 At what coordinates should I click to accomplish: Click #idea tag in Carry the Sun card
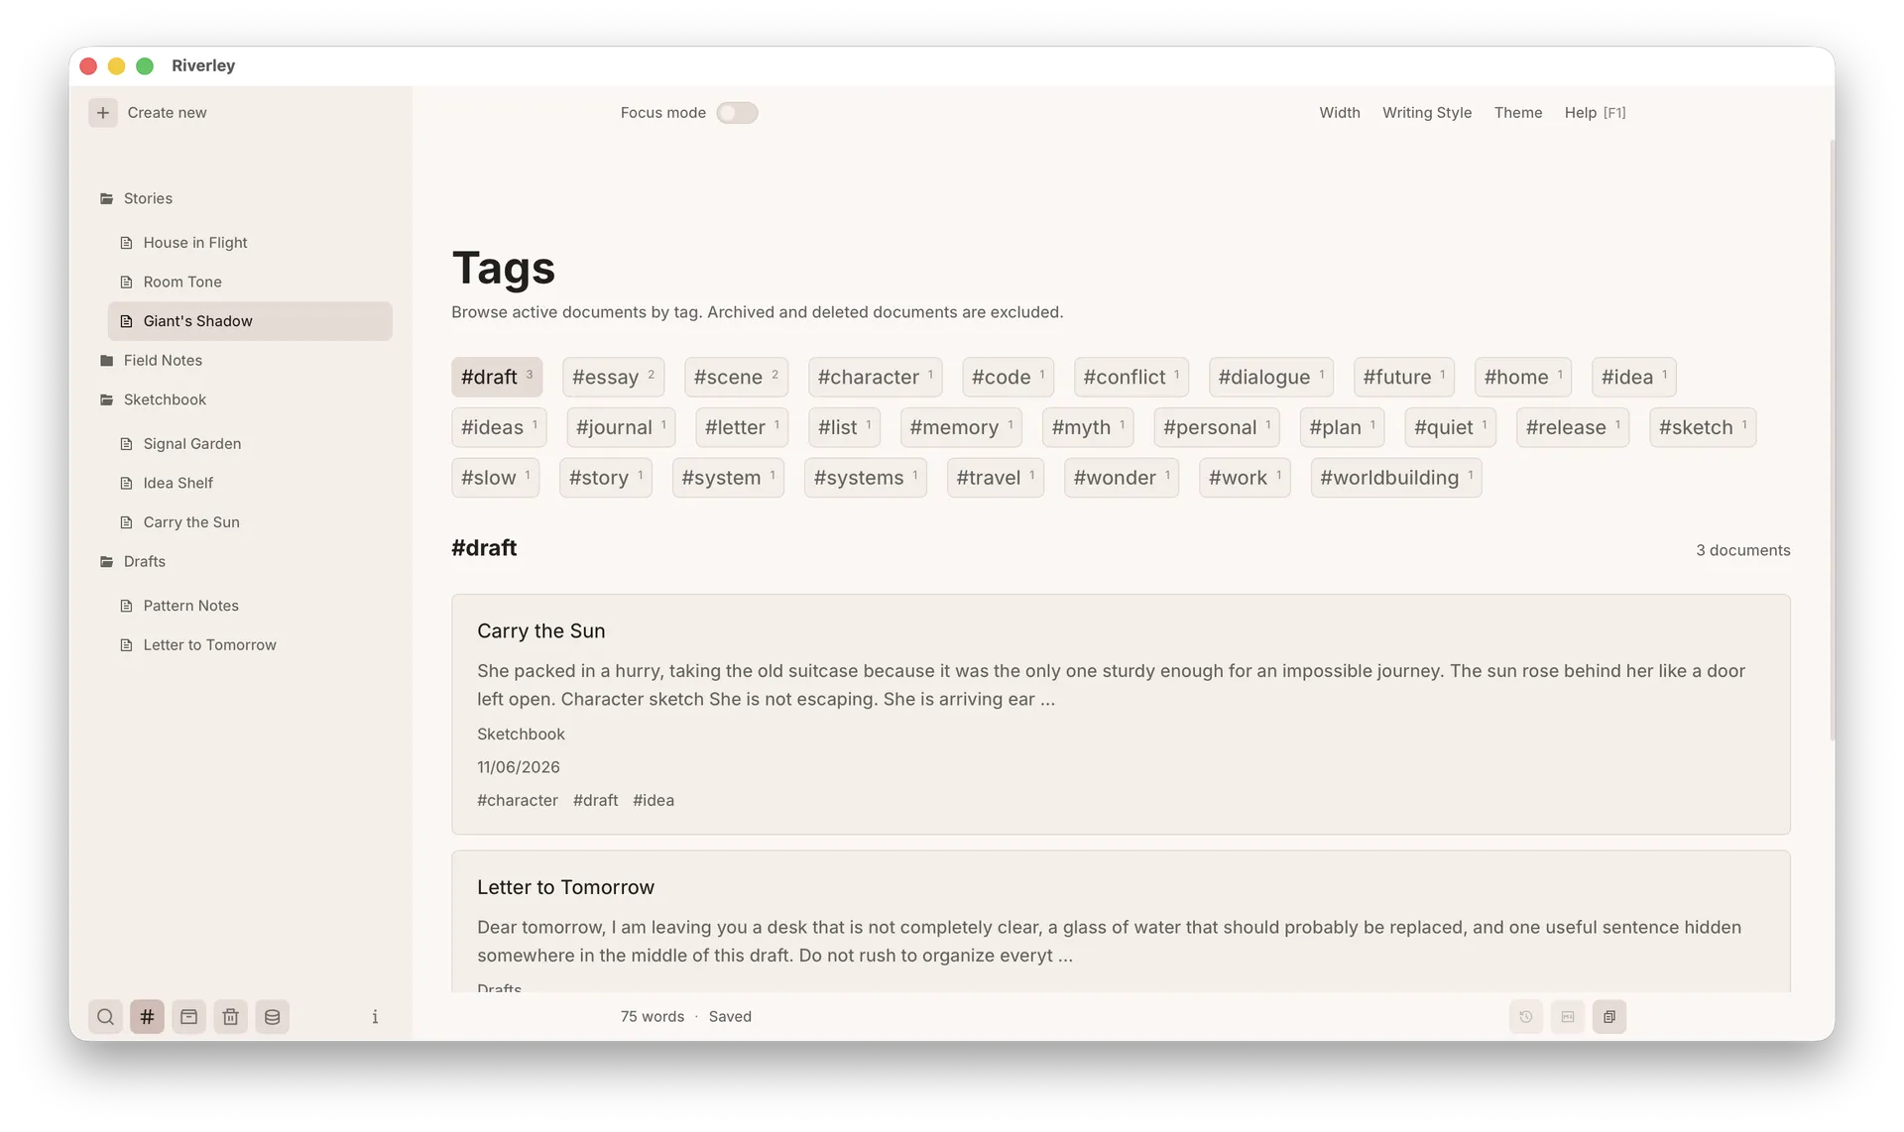654,801
